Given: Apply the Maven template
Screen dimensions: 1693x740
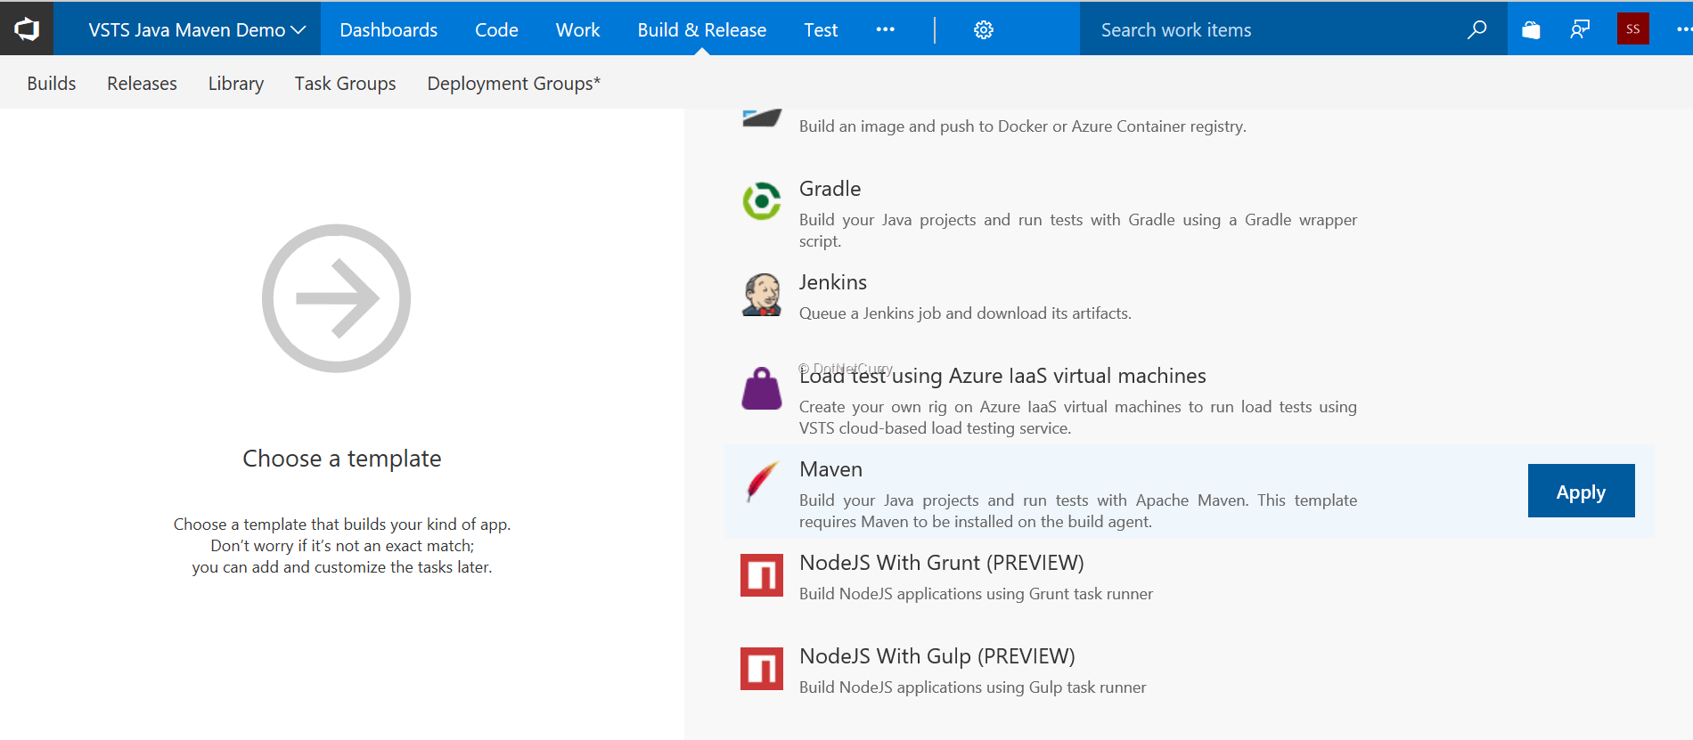Looking at the screenshot, I should (1580, 492).
